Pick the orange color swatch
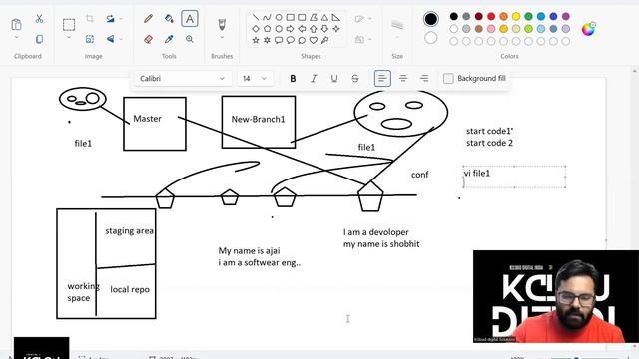The height and width of the screenshot is (359, 639). 503,16
